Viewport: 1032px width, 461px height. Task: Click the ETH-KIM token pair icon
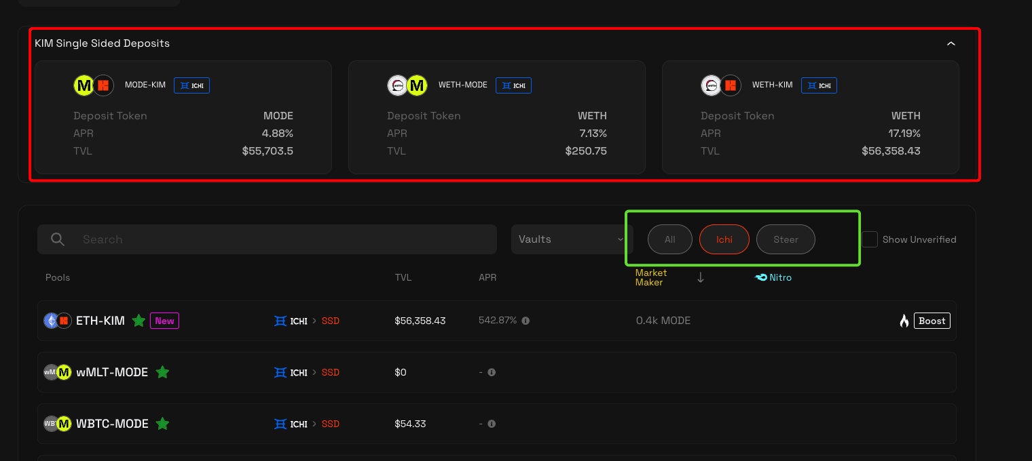58,321
